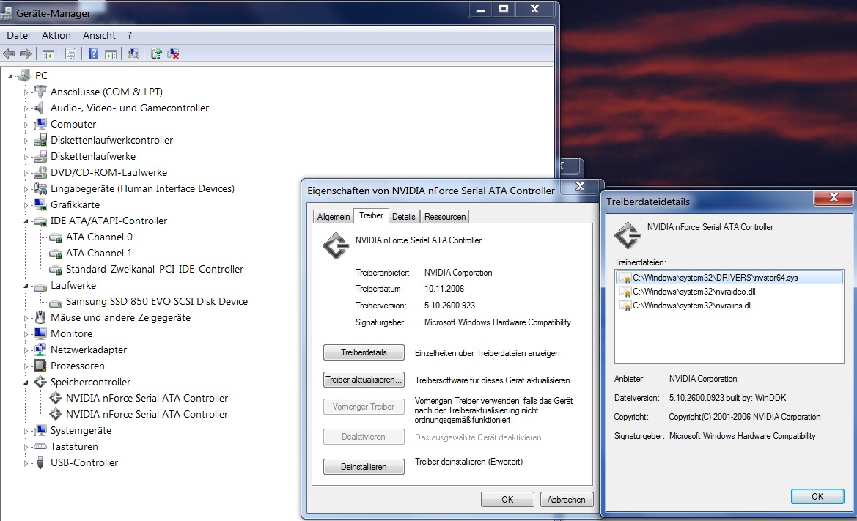Click the Diskettenlaufwerke floppy drive icon

[x=40, y=157]
